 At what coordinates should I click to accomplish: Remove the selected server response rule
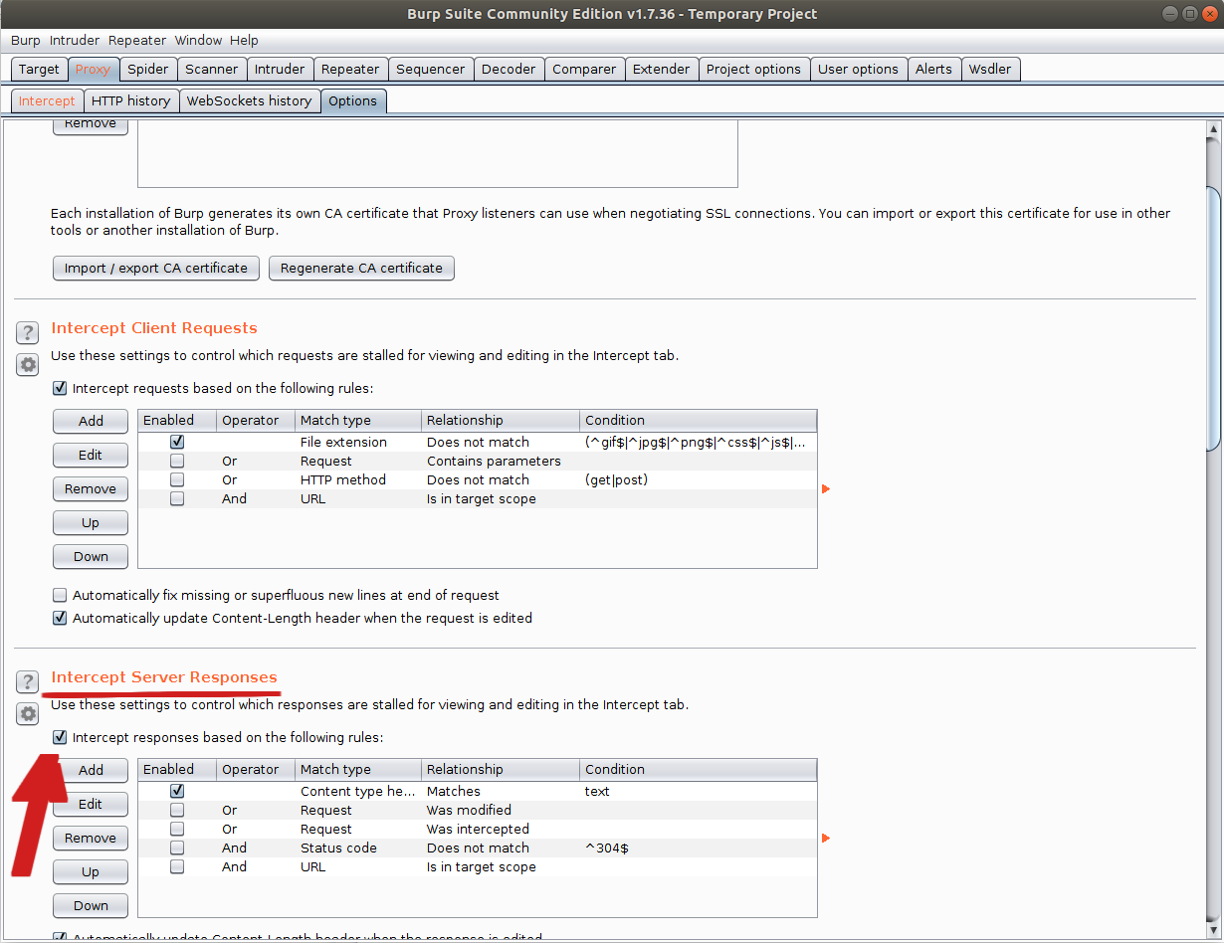pos(91,839)
